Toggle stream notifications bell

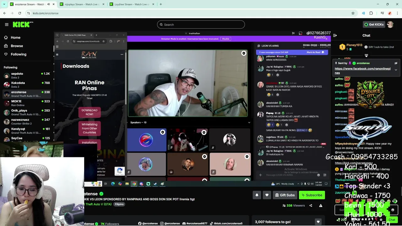pyautogui.click(x=257, y=195)
